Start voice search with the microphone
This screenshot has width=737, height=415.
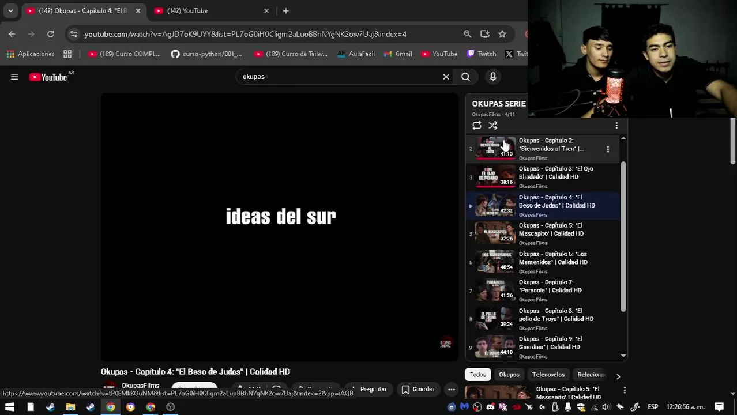point(492,77)
